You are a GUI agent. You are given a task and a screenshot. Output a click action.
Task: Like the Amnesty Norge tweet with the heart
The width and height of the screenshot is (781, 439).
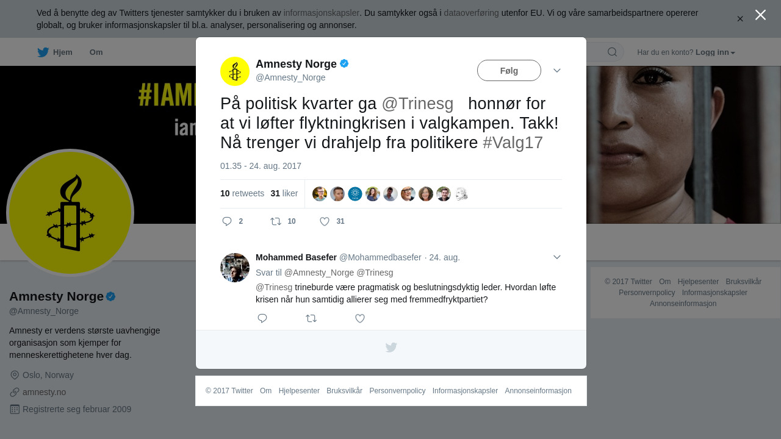[325, 221]
